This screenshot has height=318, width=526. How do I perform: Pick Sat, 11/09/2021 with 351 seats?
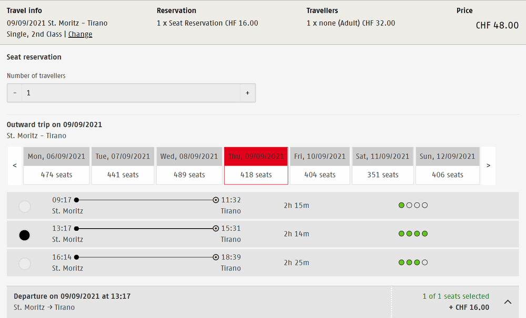[x=382, y=166]
